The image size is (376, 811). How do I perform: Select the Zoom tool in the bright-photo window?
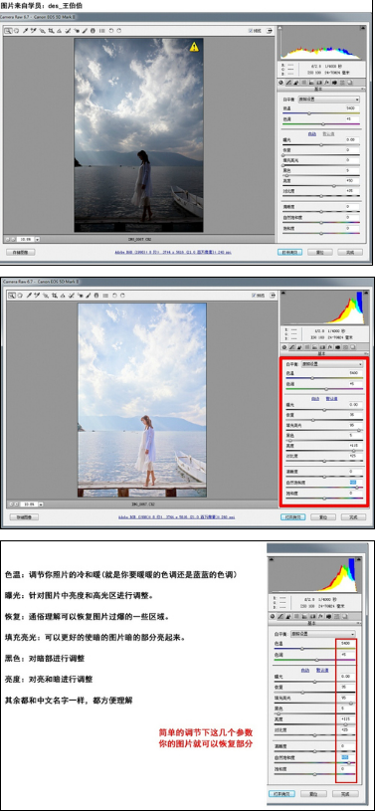point(11,296)
